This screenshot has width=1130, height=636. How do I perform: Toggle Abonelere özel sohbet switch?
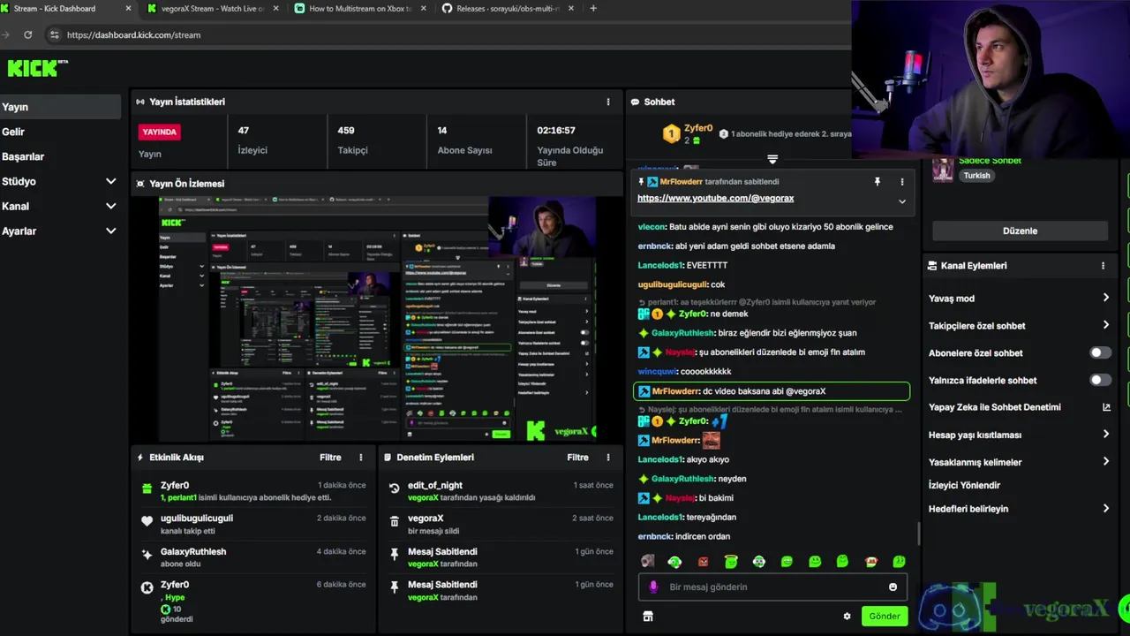coord(1100,352)
